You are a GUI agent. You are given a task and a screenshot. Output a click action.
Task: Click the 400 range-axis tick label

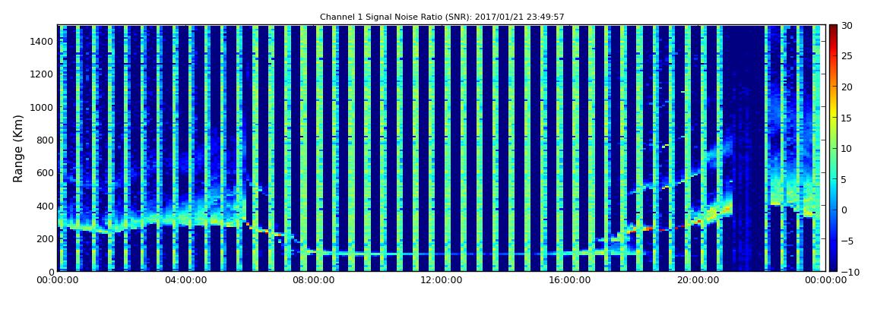point(45,206)
